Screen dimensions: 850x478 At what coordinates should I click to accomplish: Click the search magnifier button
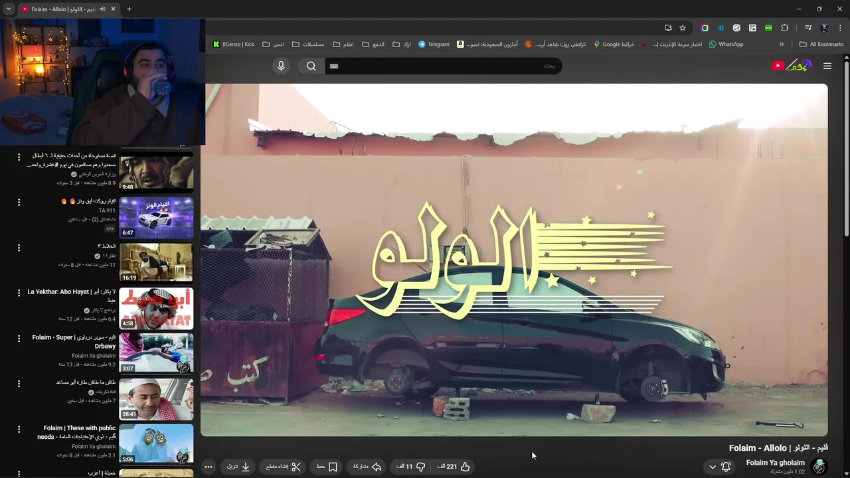coord(311,66)
